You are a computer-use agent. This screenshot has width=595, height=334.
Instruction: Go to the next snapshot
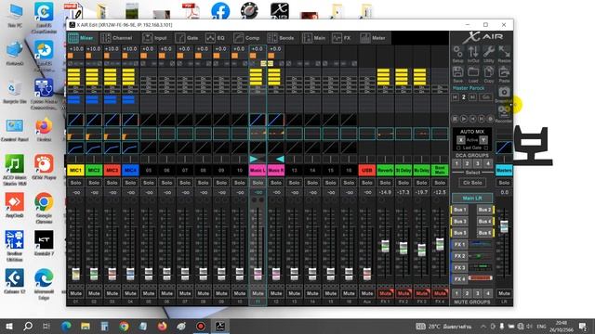[472, 97]
